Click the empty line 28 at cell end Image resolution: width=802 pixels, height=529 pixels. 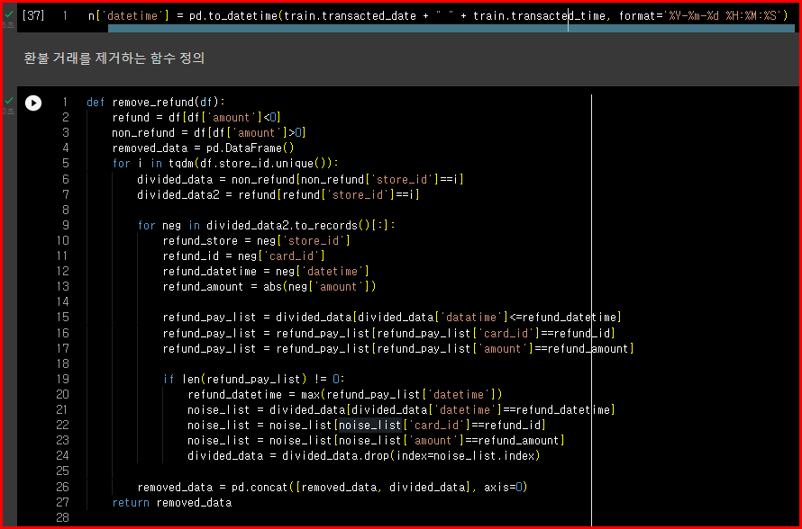[x=338, y=518]
